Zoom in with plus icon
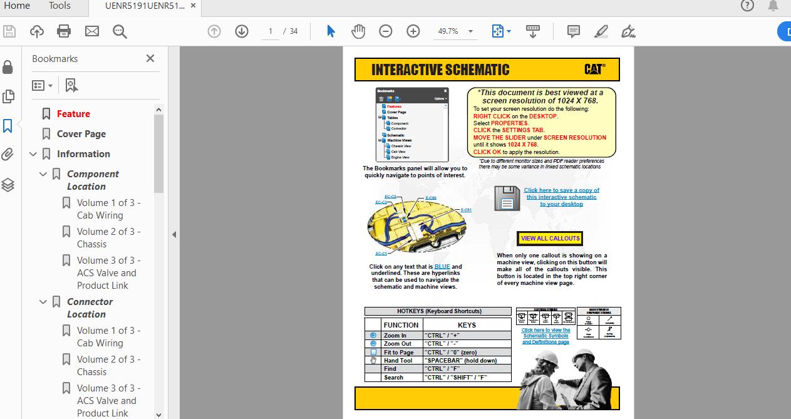Screen dimensions: 791x419 coord(413,31)
